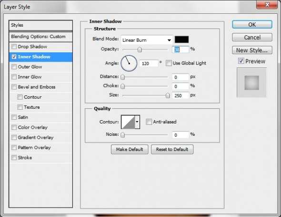This screenshot has height=217, width=281.
Task: Click the New Style... button
Action: click(252, 50)
